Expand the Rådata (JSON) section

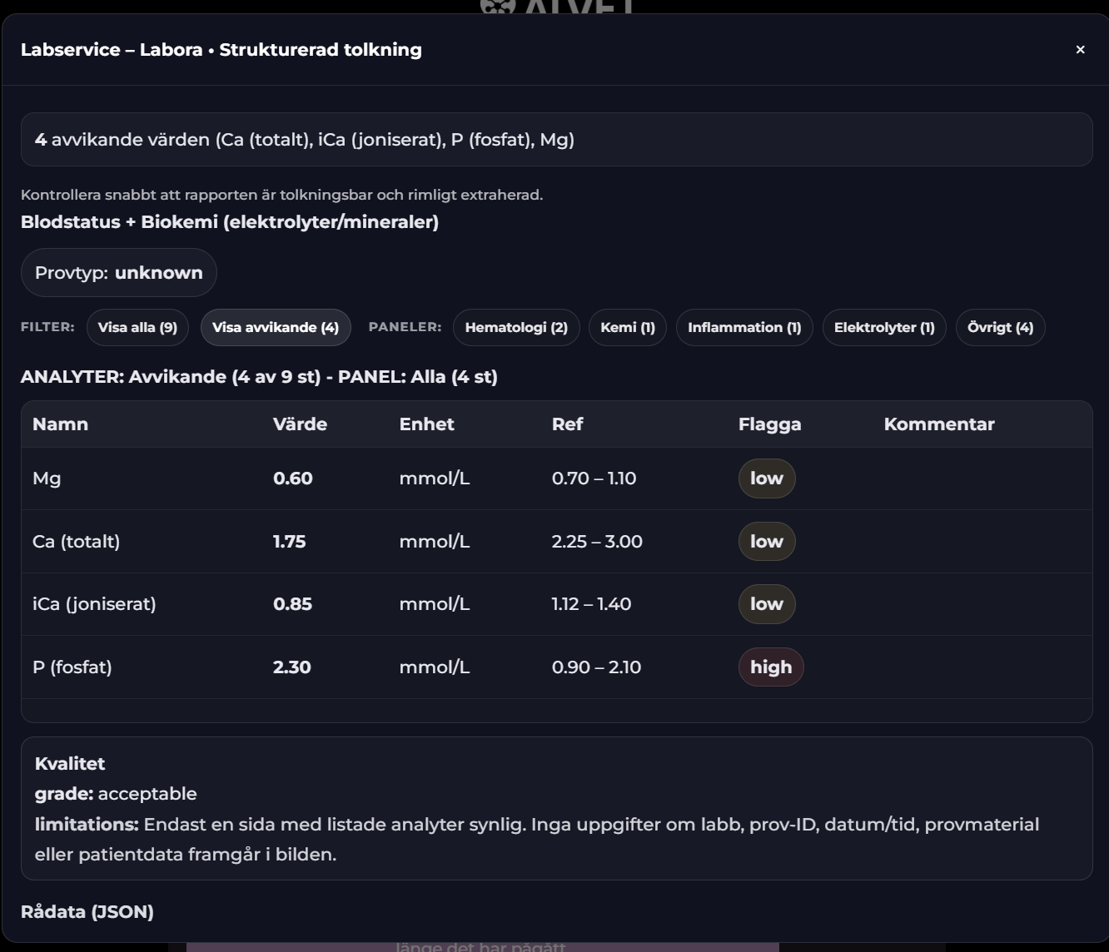click(87, 912)
